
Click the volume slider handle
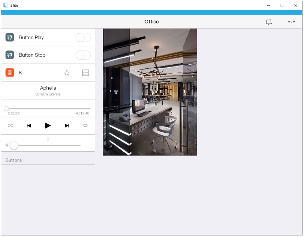(14, 145)
